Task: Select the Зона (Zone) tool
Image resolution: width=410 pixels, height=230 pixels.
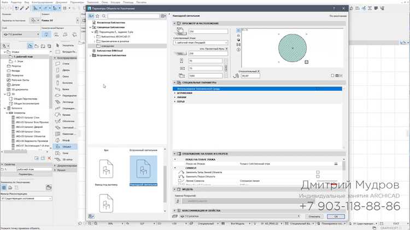Action: coord(66,153)
